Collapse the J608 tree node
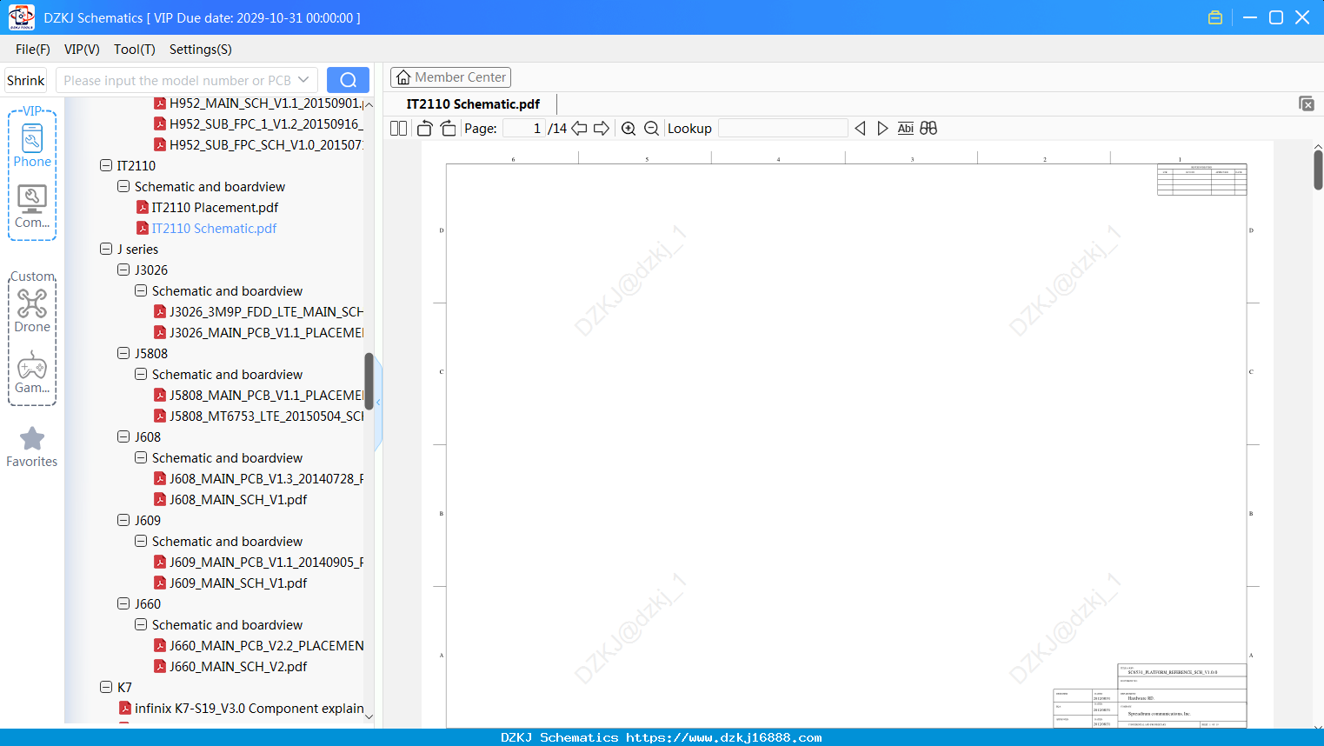The width and height of the screenshot is (1324, 746). coord(123,436)
